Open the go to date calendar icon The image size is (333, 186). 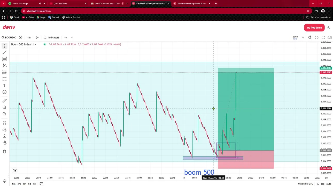(x=41, y=184)
